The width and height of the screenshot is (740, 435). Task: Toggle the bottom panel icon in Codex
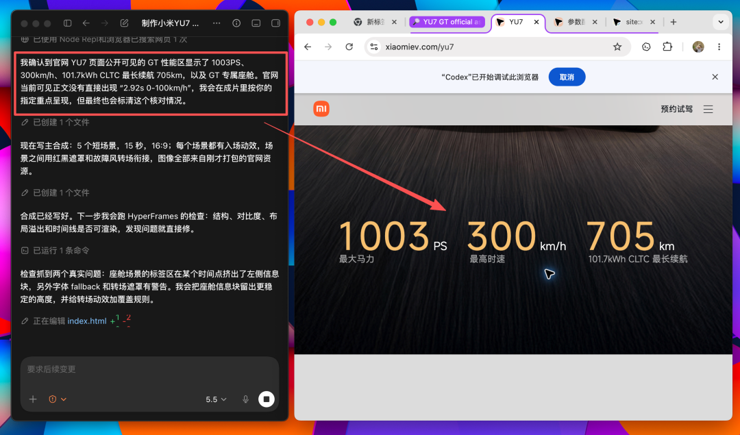pos(256,23)
